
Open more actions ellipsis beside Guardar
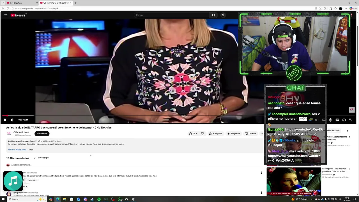coord(262,134)
